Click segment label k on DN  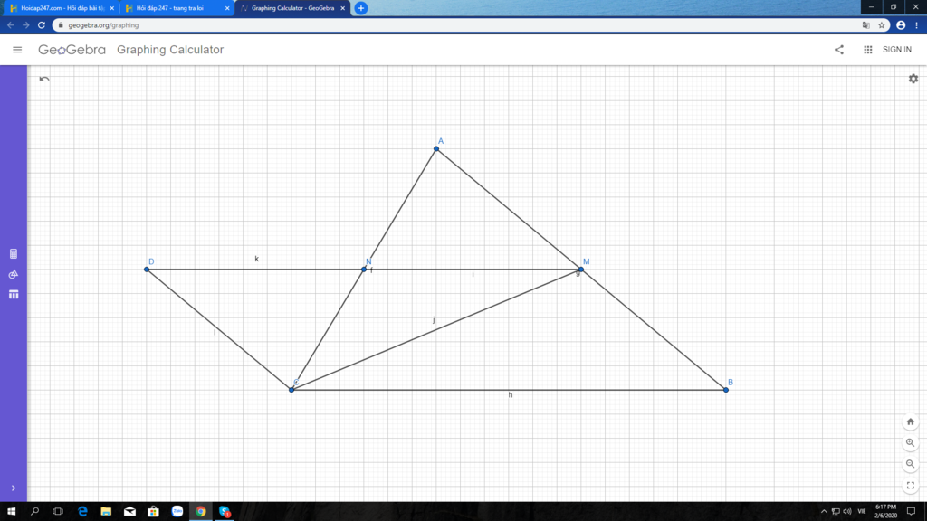pyautogui.click(x=256, y=259)
